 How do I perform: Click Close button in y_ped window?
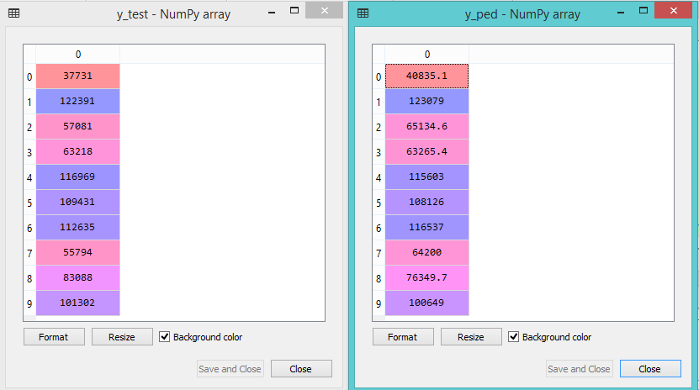click(650, 369)
